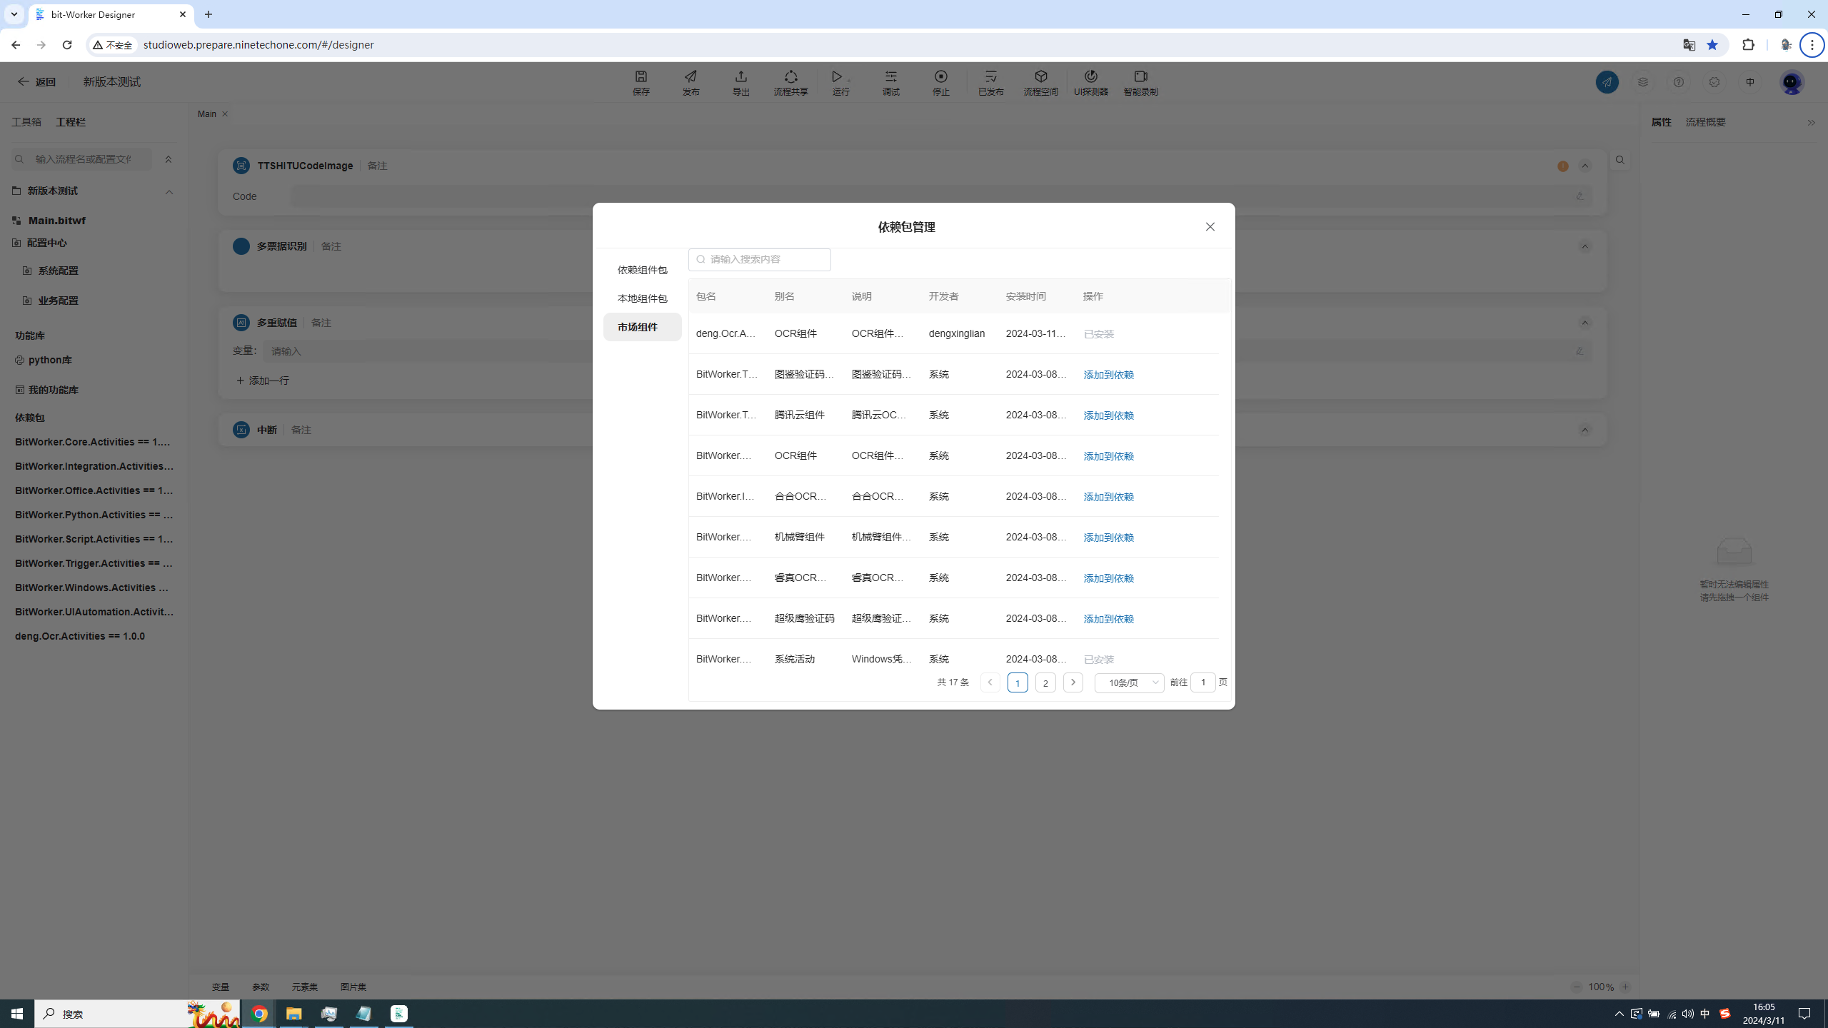The image size is (1828, 1028).
Task: Click the 调试 debug icon
Action: point(890,82)
